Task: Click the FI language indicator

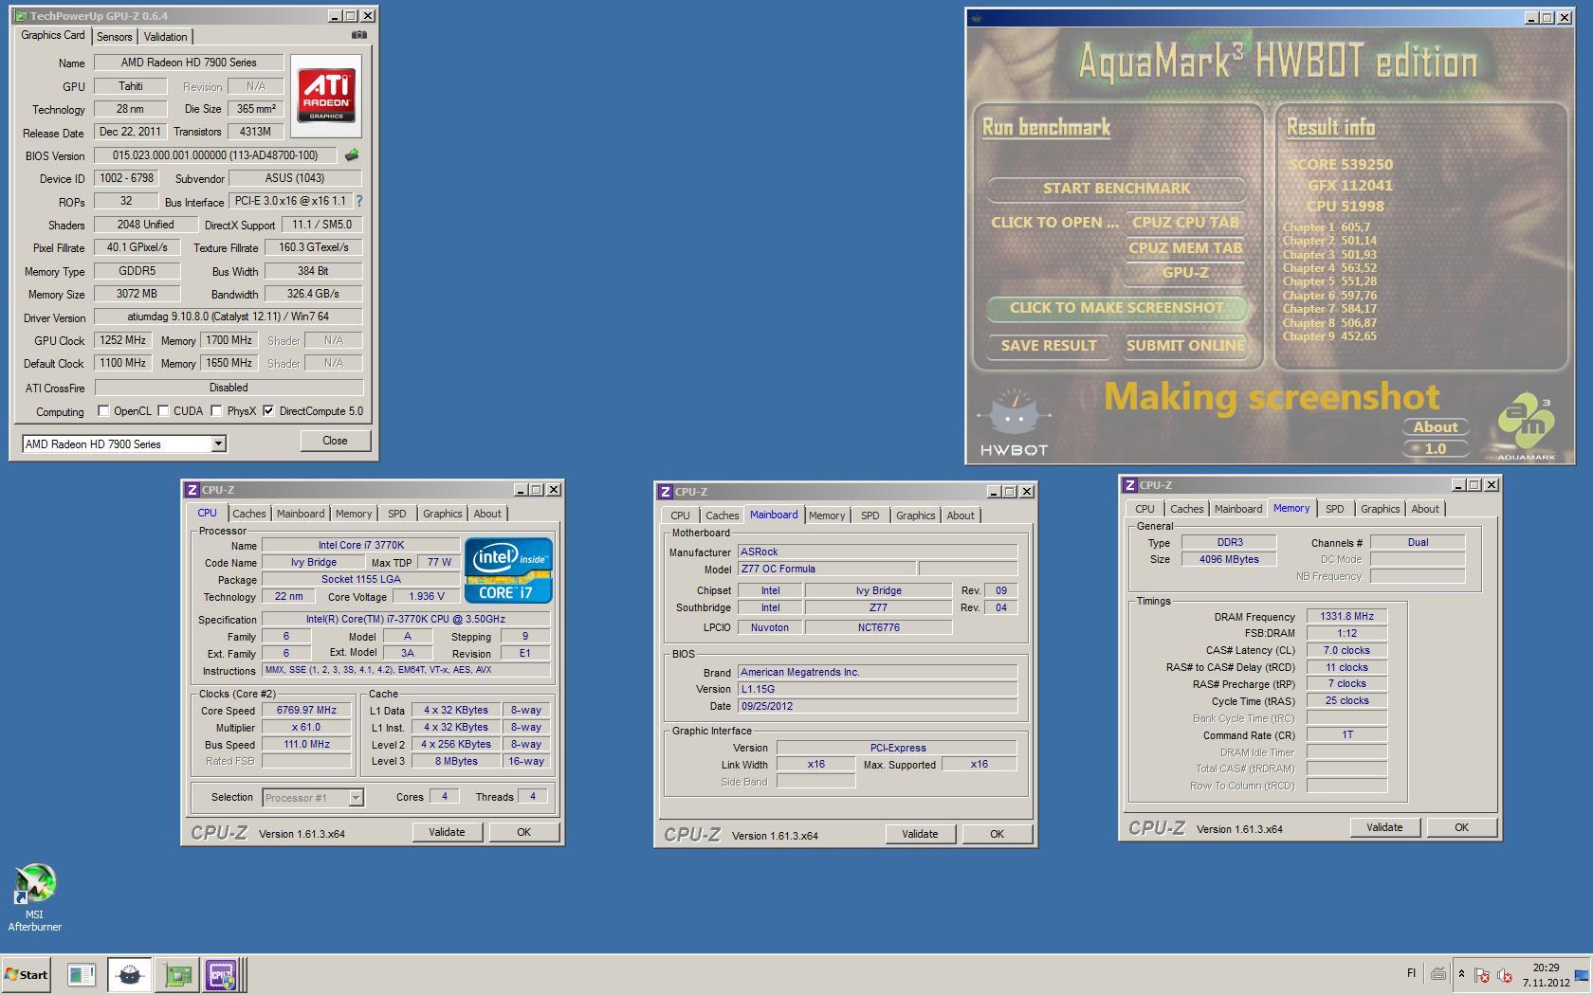Action: click(1411, 973)
